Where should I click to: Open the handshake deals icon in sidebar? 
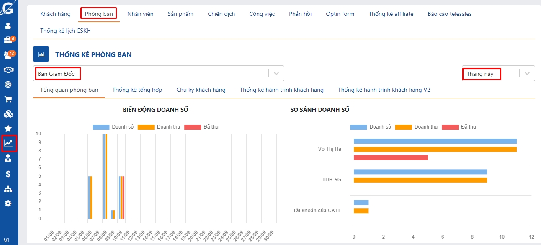[x=8, y=70]
